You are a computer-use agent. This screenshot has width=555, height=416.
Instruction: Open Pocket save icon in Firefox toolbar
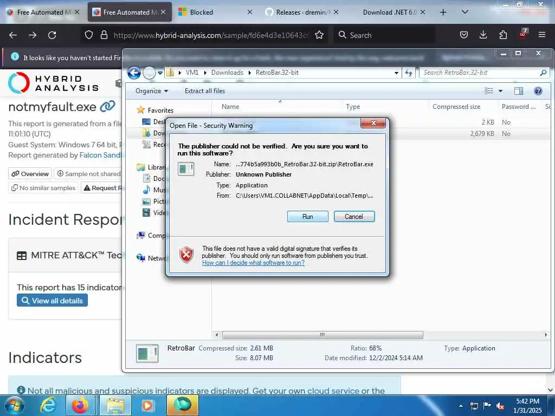pyautogui.click(x=464, y=35)
